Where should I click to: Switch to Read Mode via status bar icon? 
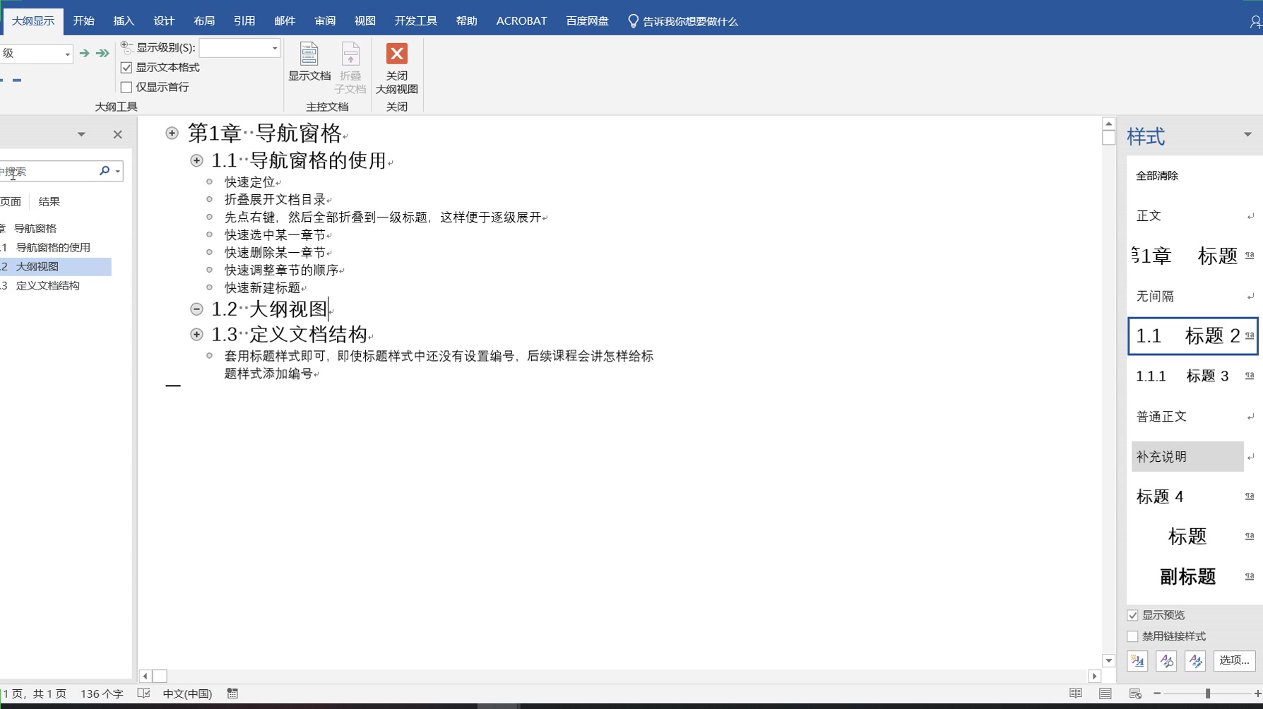tap(1076, 693)
